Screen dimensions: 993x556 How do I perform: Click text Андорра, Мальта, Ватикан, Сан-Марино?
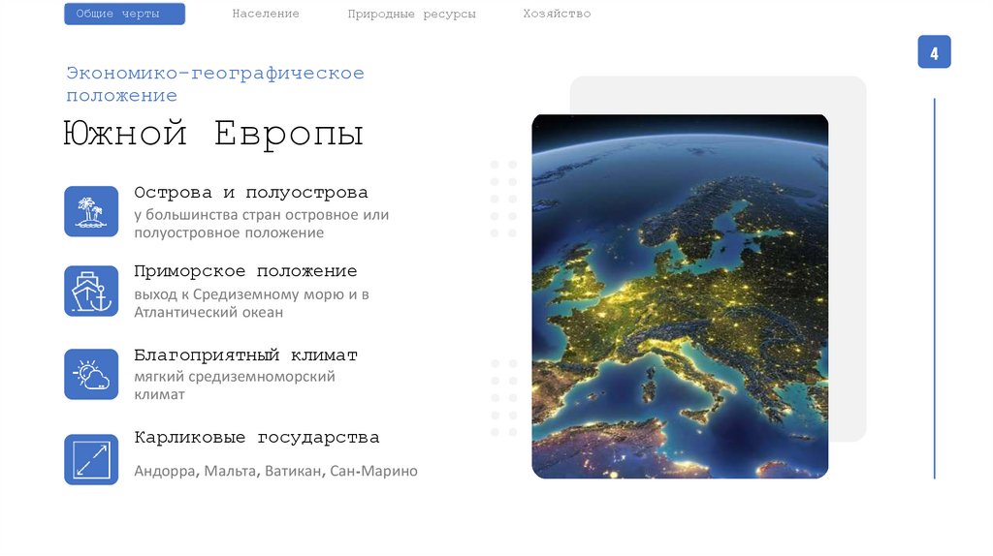pyautogui.click(x=276, y=471)
